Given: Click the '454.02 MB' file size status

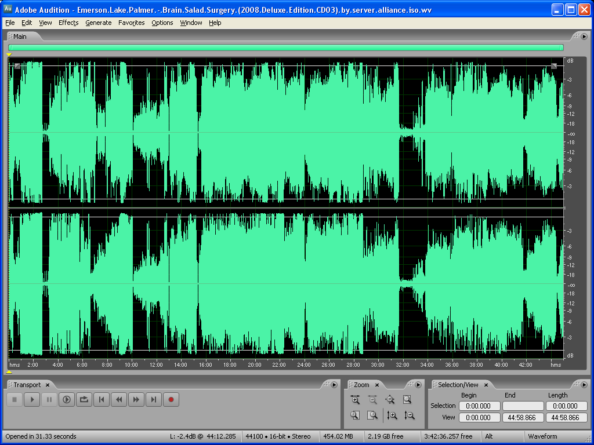Looking at the screenshot, I should click(338, 436).
